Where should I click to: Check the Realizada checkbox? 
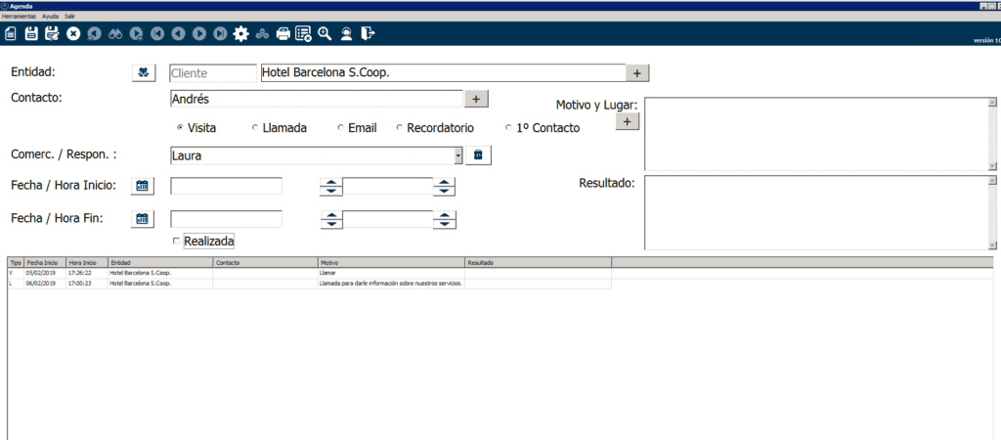click(176, 241)
